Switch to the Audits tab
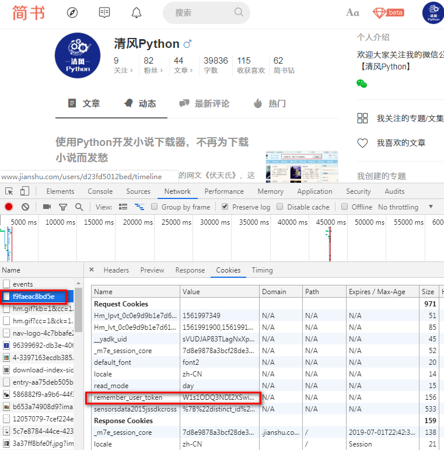Image resolution: width=444 pixels, height=450 pixels. (394, 191)
